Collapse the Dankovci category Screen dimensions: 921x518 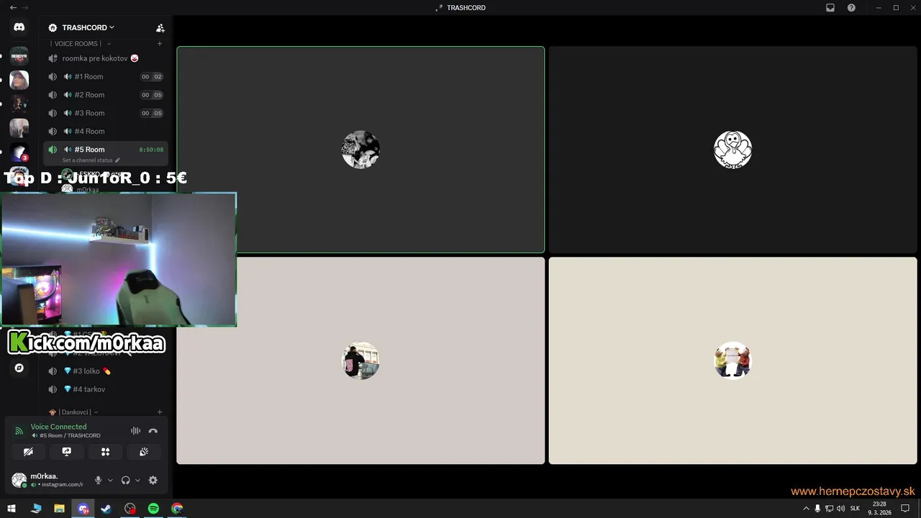[x=73, y=412]
